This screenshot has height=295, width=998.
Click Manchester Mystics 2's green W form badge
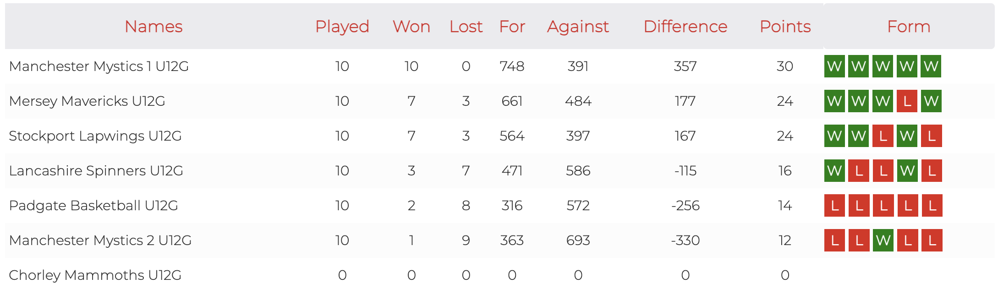[883, 240]
